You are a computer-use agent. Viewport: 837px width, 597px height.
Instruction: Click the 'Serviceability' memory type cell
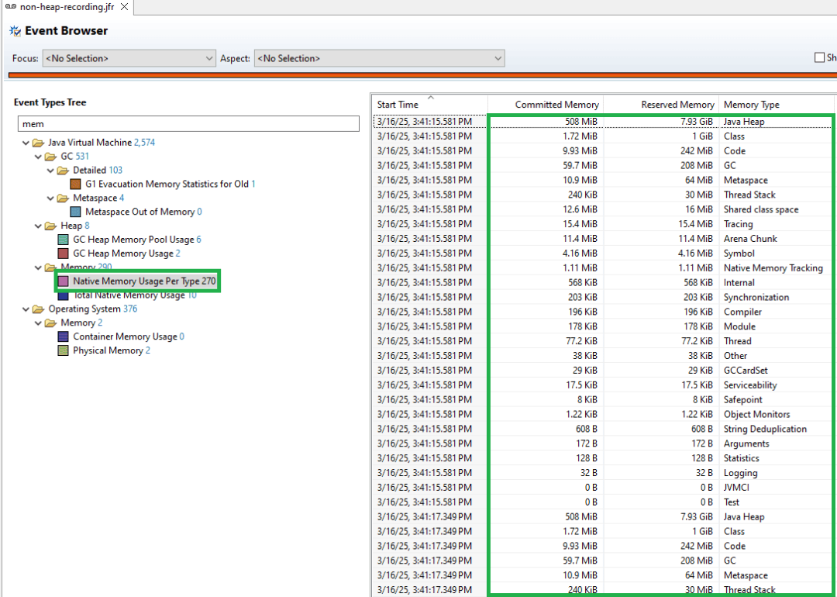pyautogui.click(x=750, y=385)
